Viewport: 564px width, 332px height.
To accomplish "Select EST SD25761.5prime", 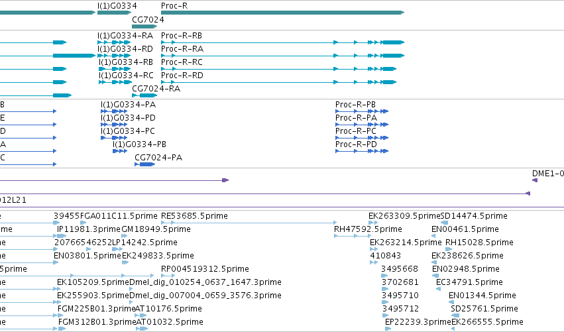I will click(x=484, y=309).
